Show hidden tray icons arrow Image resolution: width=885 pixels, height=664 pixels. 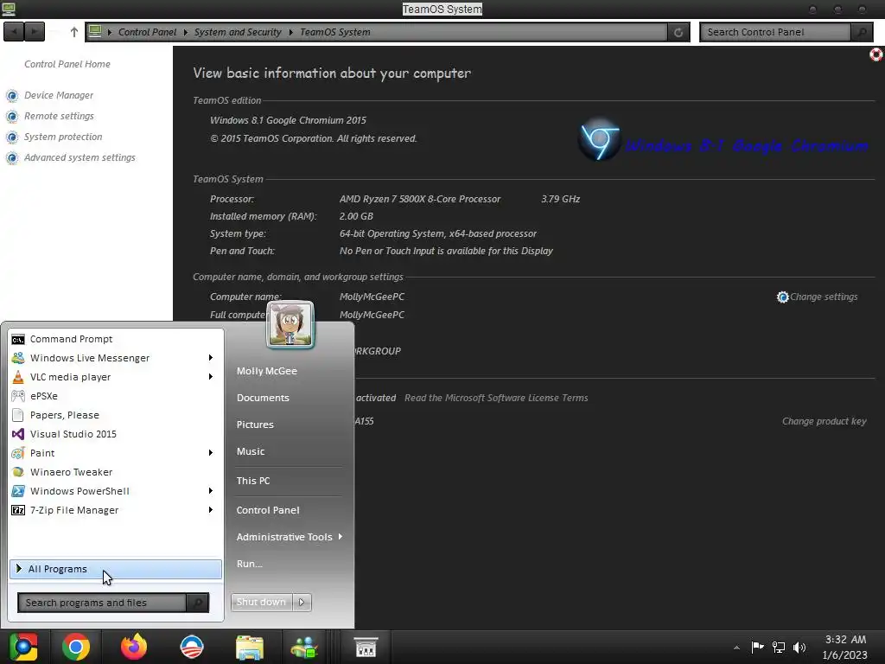tap(736, 648)
